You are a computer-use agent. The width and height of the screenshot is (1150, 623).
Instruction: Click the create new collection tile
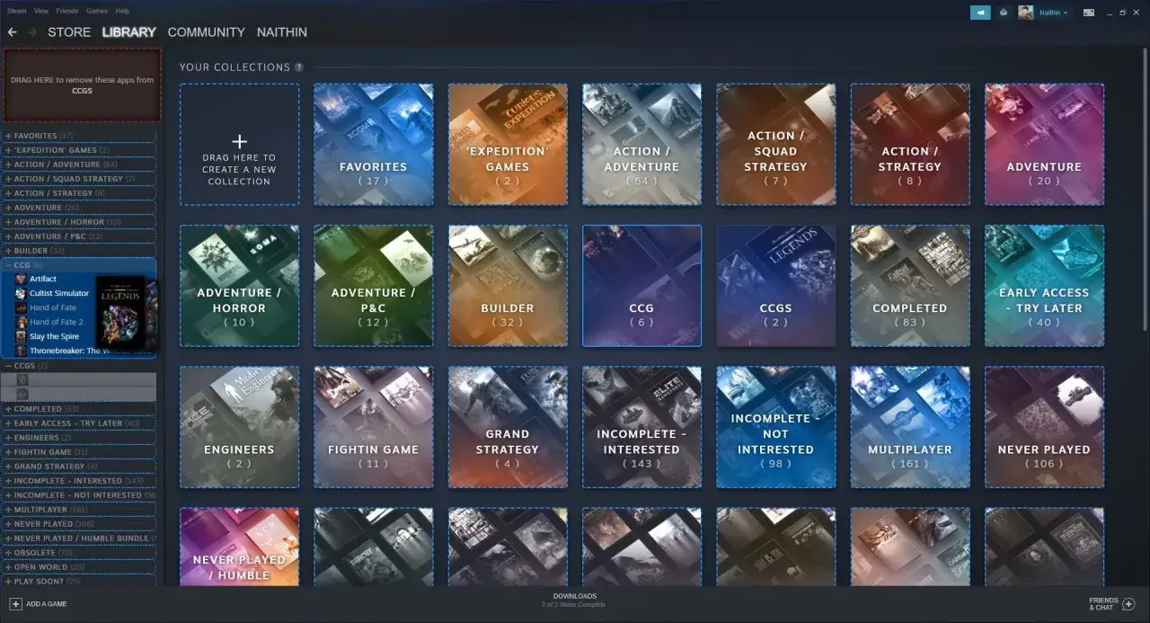click(x=239, y=145)
